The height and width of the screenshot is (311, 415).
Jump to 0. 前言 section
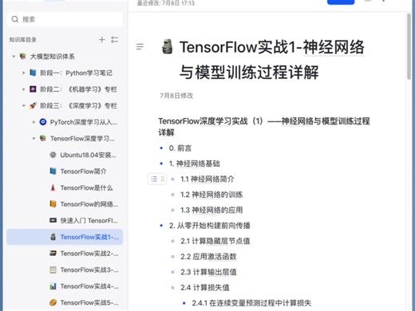[180, 148]
